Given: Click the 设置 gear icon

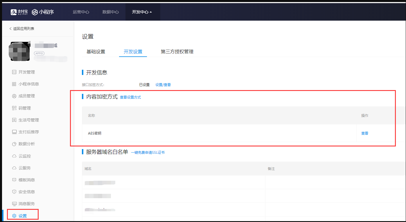Looking at the screenshot, I should click(14, 216).
